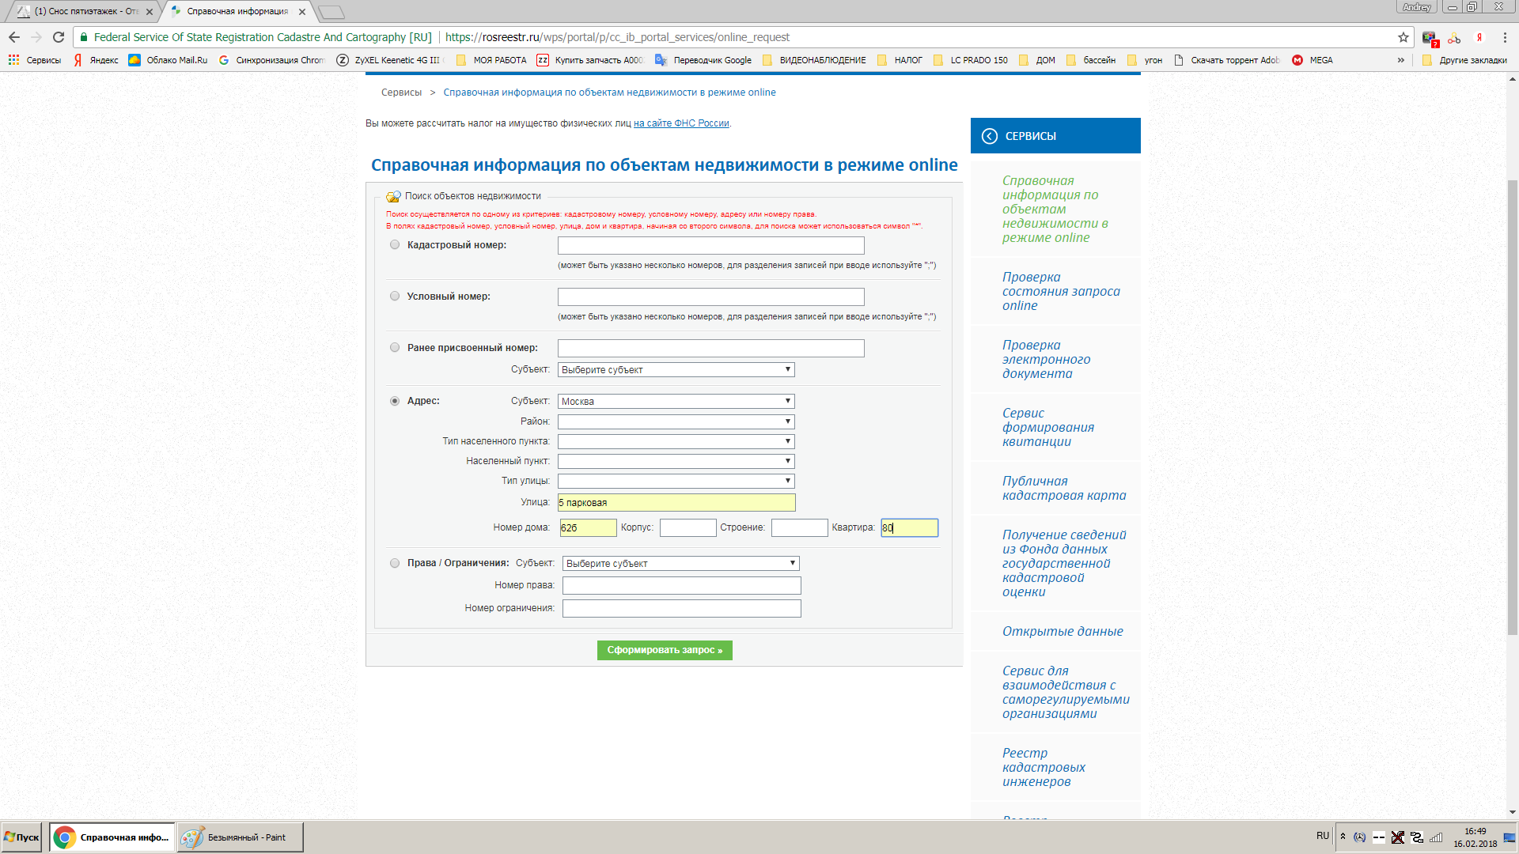The image size is (1519, 854).
Task: Select the Адрес radio button
Action: click(x=395, y=401)
